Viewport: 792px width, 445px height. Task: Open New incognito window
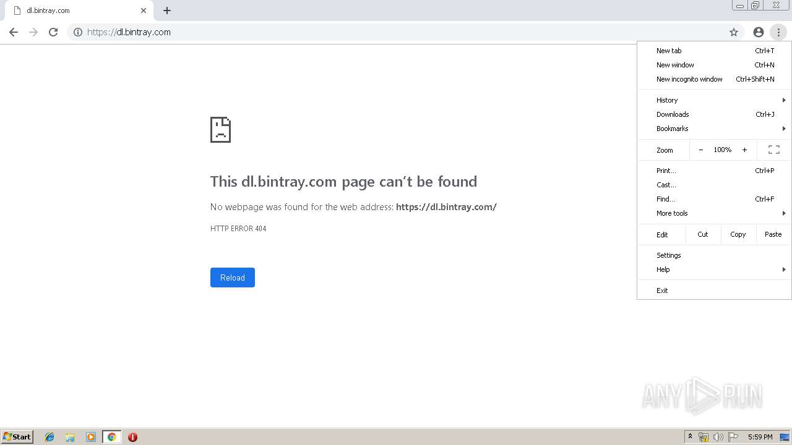pyautogui.click(x=715, y=79)
